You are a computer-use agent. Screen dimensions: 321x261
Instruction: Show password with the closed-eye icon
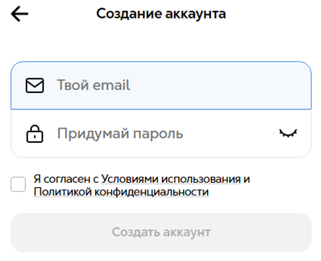point(288,133)
